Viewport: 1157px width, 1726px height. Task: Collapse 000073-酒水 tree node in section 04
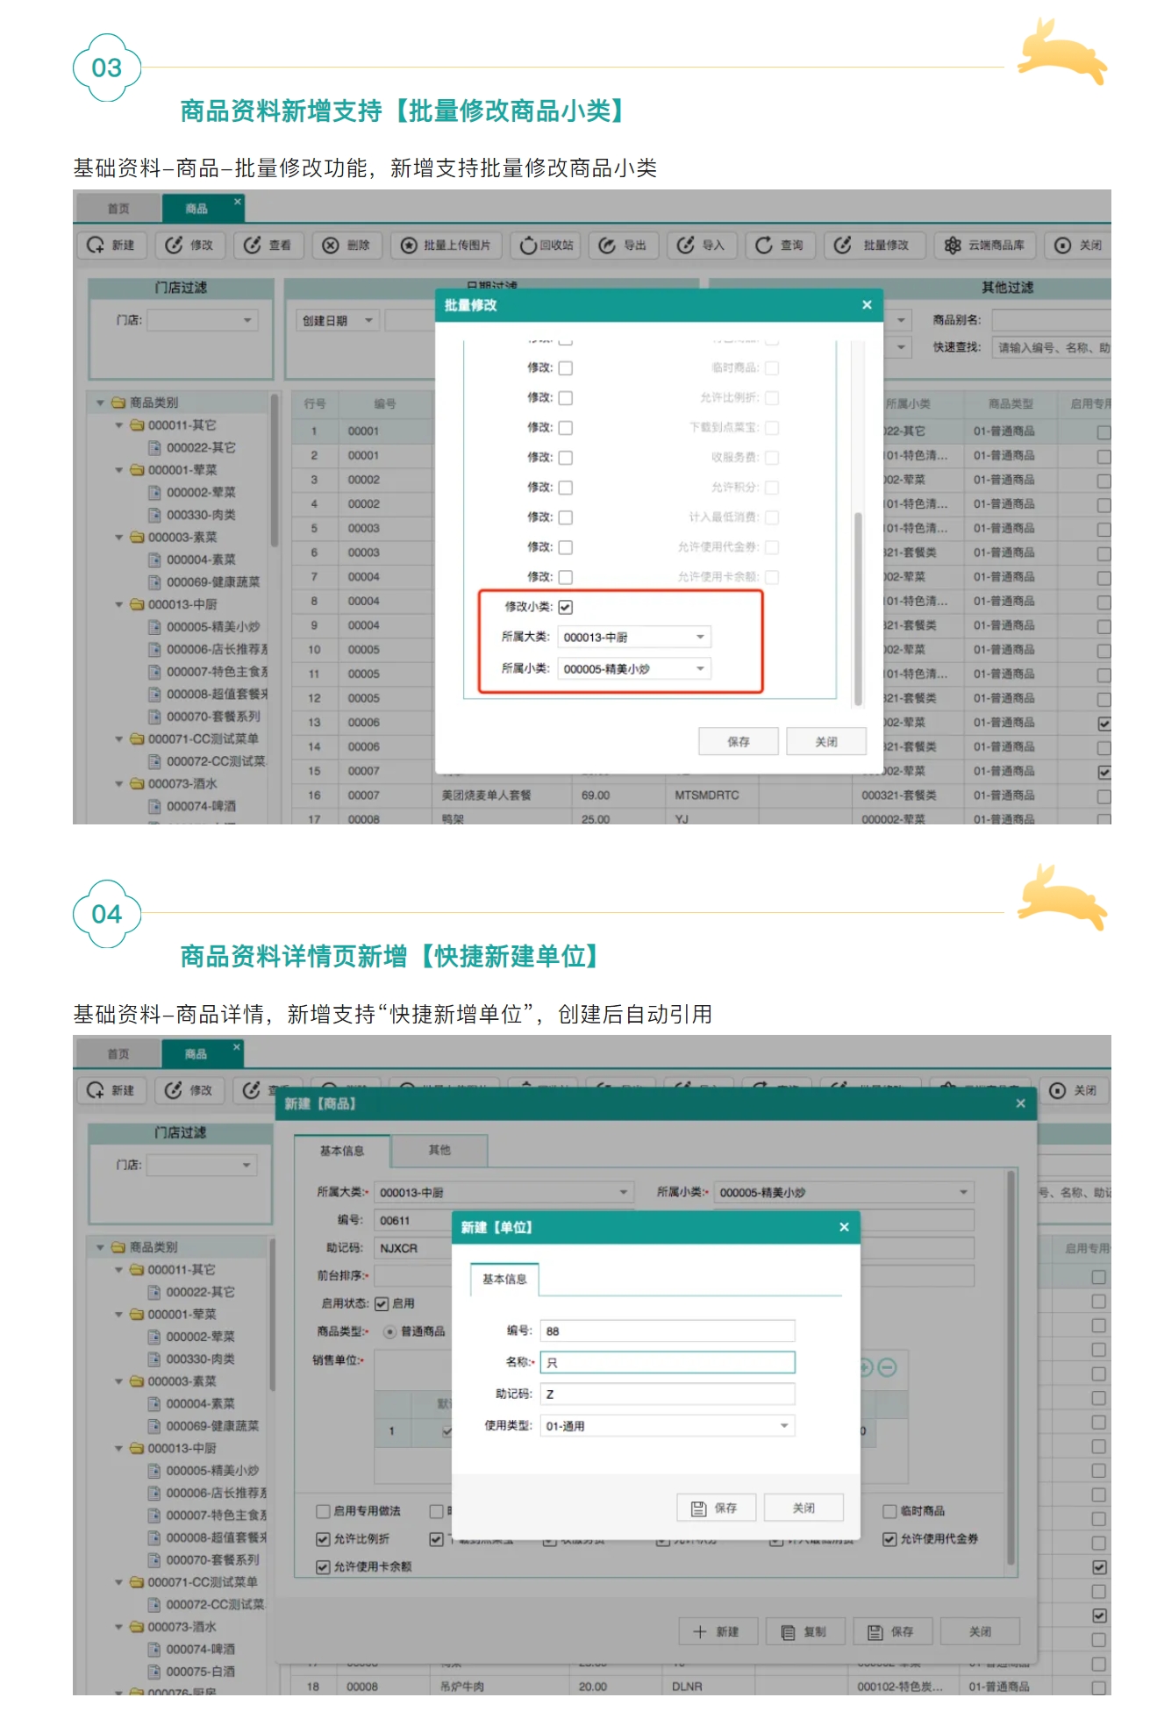[x=119, y=1627]
